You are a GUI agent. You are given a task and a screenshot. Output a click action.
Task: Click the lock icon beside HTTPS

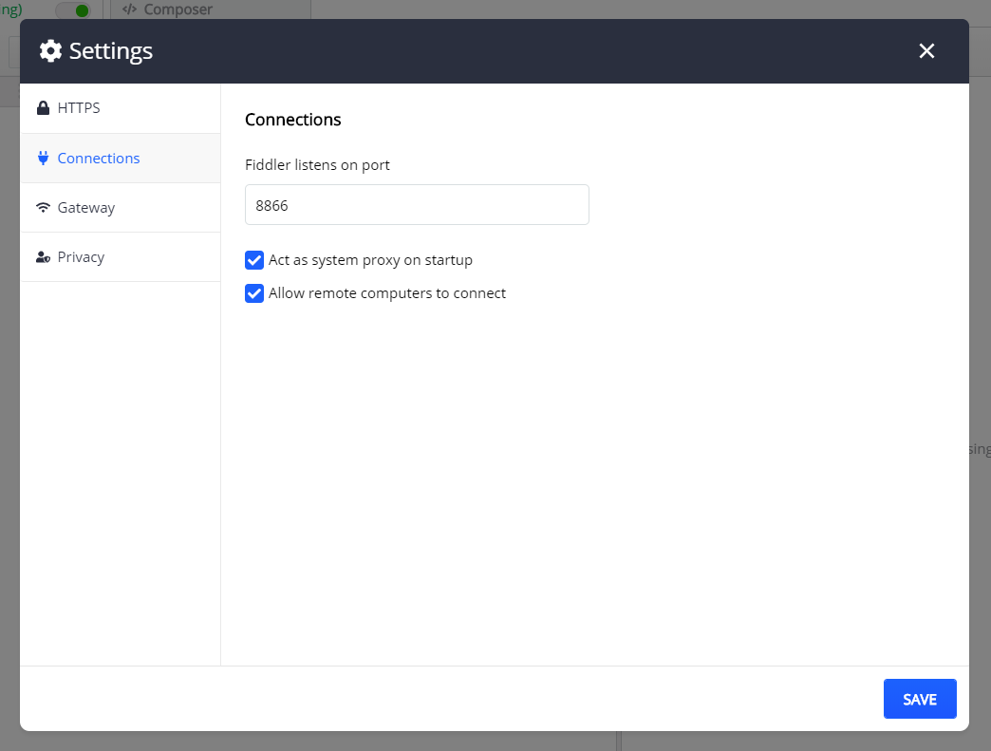pyautogui.click(x=43, y=108)
